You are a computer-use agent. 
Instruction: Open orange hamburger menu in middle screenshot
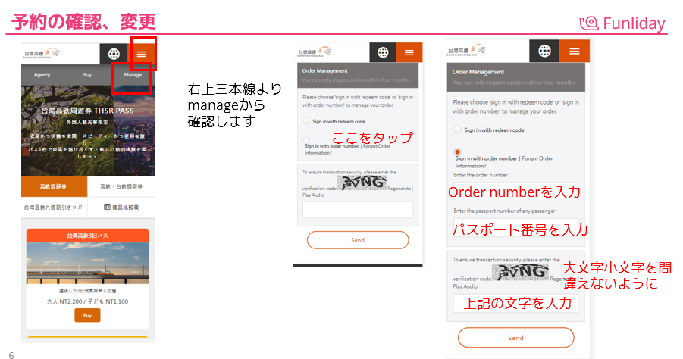click(x=409, y=52)
